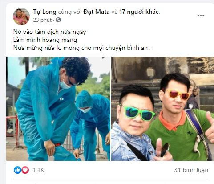Open the 31 bình luận comments

coord(191,170)
